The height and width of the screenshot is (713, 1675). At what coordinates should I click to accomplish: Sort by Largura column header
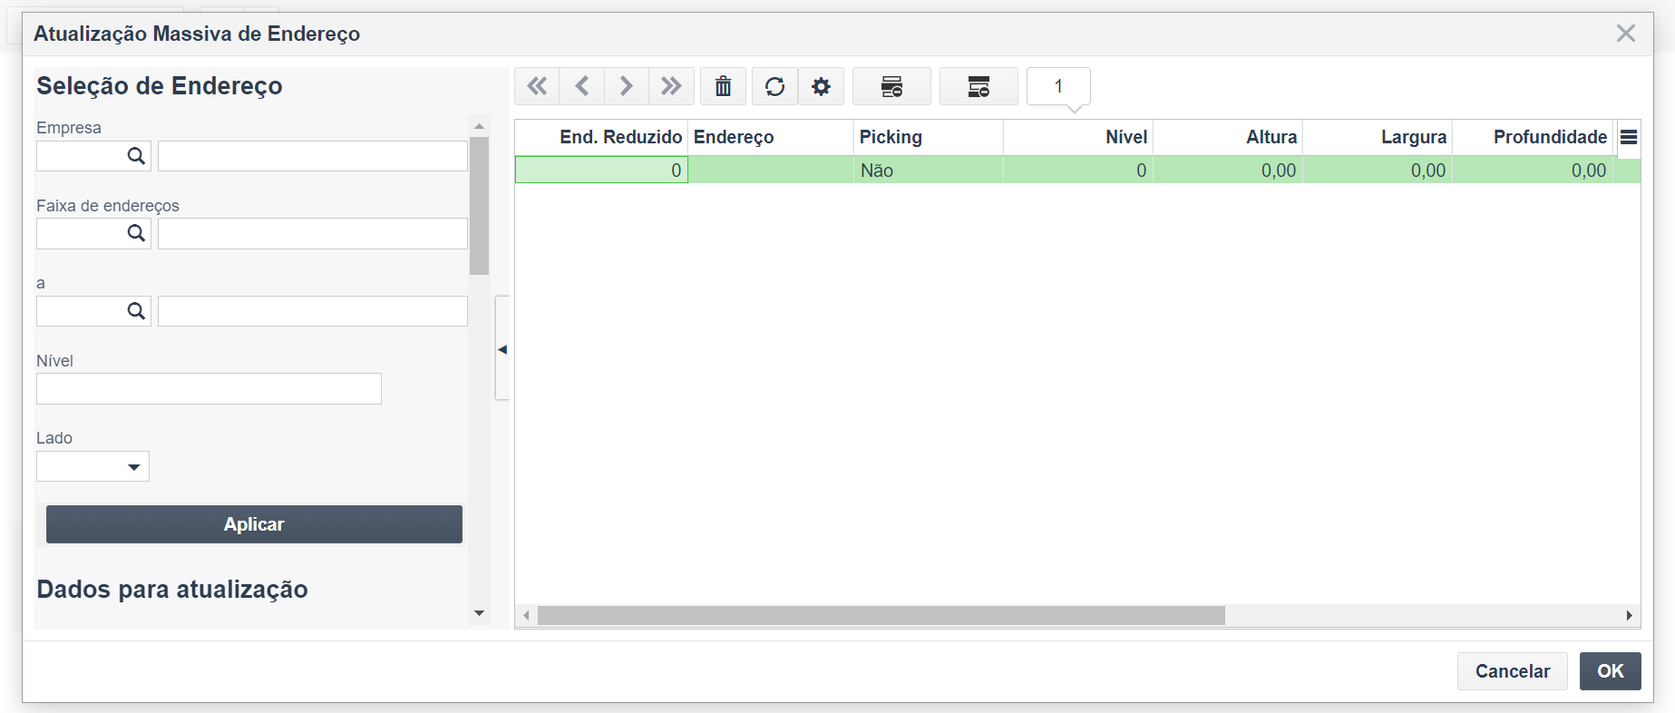[1378, 137]
